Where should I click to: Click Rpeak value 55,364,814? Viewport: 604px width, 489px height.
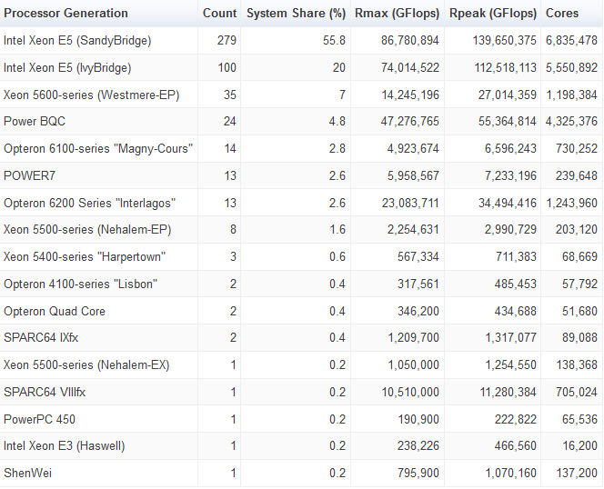coord(508,121)
